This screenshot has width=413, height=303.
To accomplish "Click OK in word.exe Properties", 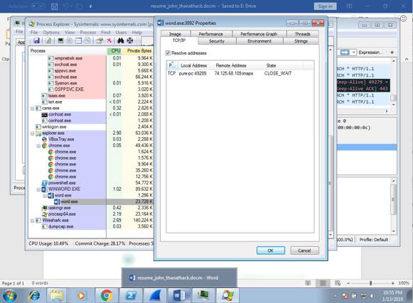I will 271,250.
